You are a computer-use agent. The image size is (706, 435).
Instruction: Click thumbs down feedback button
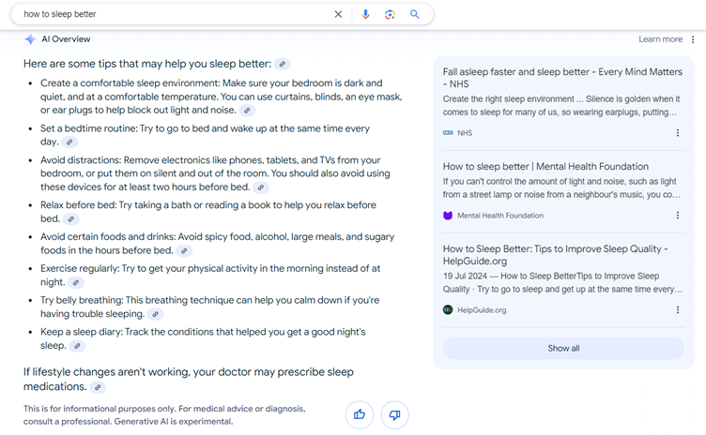pyautogui.click(x=394, y=414)
